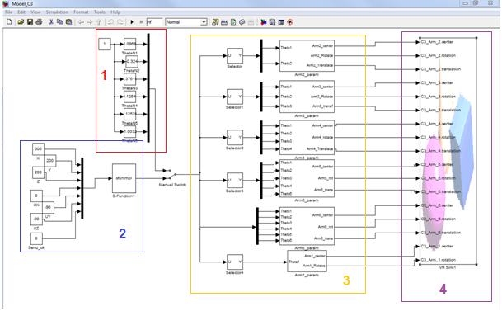Viewport: 502px width, 311px height.
Task: Toggle the Manual Switch block
Action: point(171,174)
